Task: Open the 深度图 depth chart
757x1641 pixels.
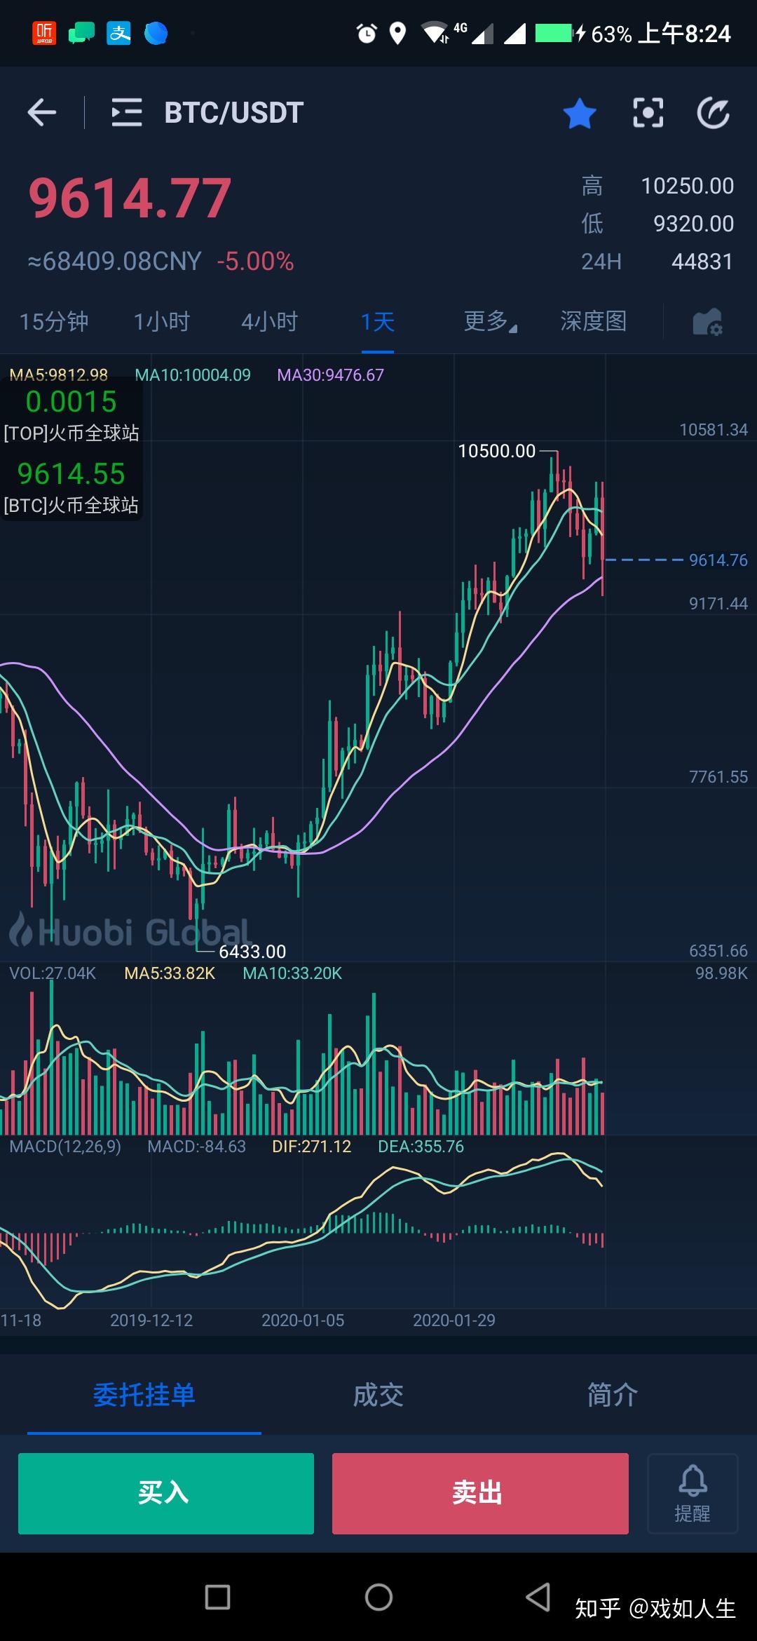Action: [594, 321]
